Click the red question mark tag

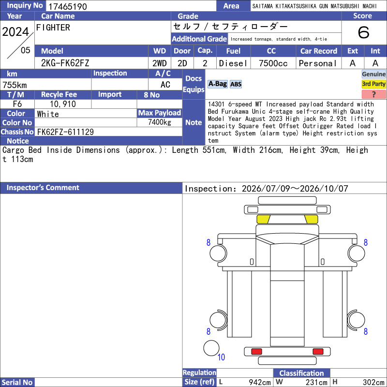coord(373,94)
